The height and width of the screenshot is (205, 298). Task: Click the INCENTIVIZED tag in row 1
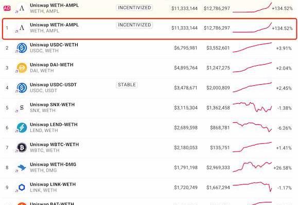[134, 25]
